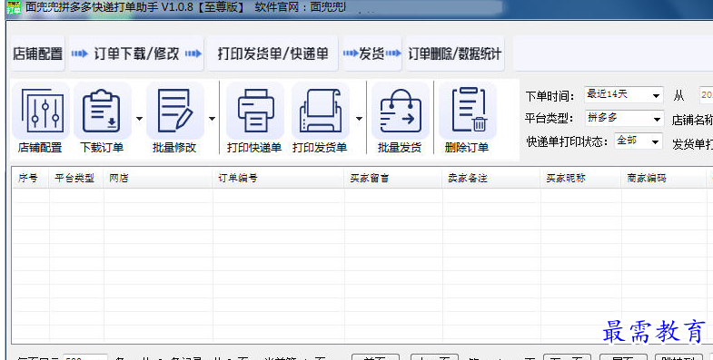The width and height of the screenshot is (713, 360).
Task: Click the 买家留言 column header
Action: point(393,178)
